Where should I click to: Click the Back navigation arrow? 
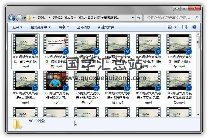point(12,18)
